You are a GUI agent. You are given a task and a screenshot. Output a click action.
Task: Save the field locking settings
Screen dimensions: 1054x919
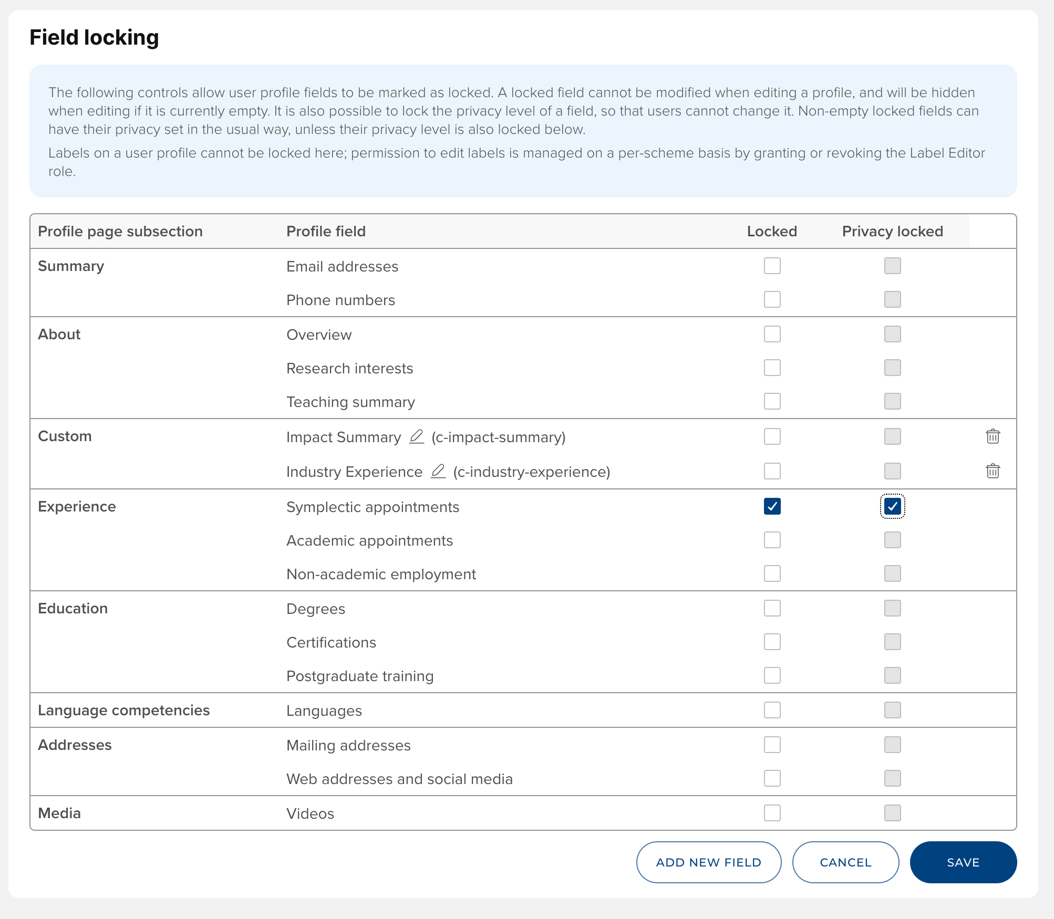[x=963, y=862]
